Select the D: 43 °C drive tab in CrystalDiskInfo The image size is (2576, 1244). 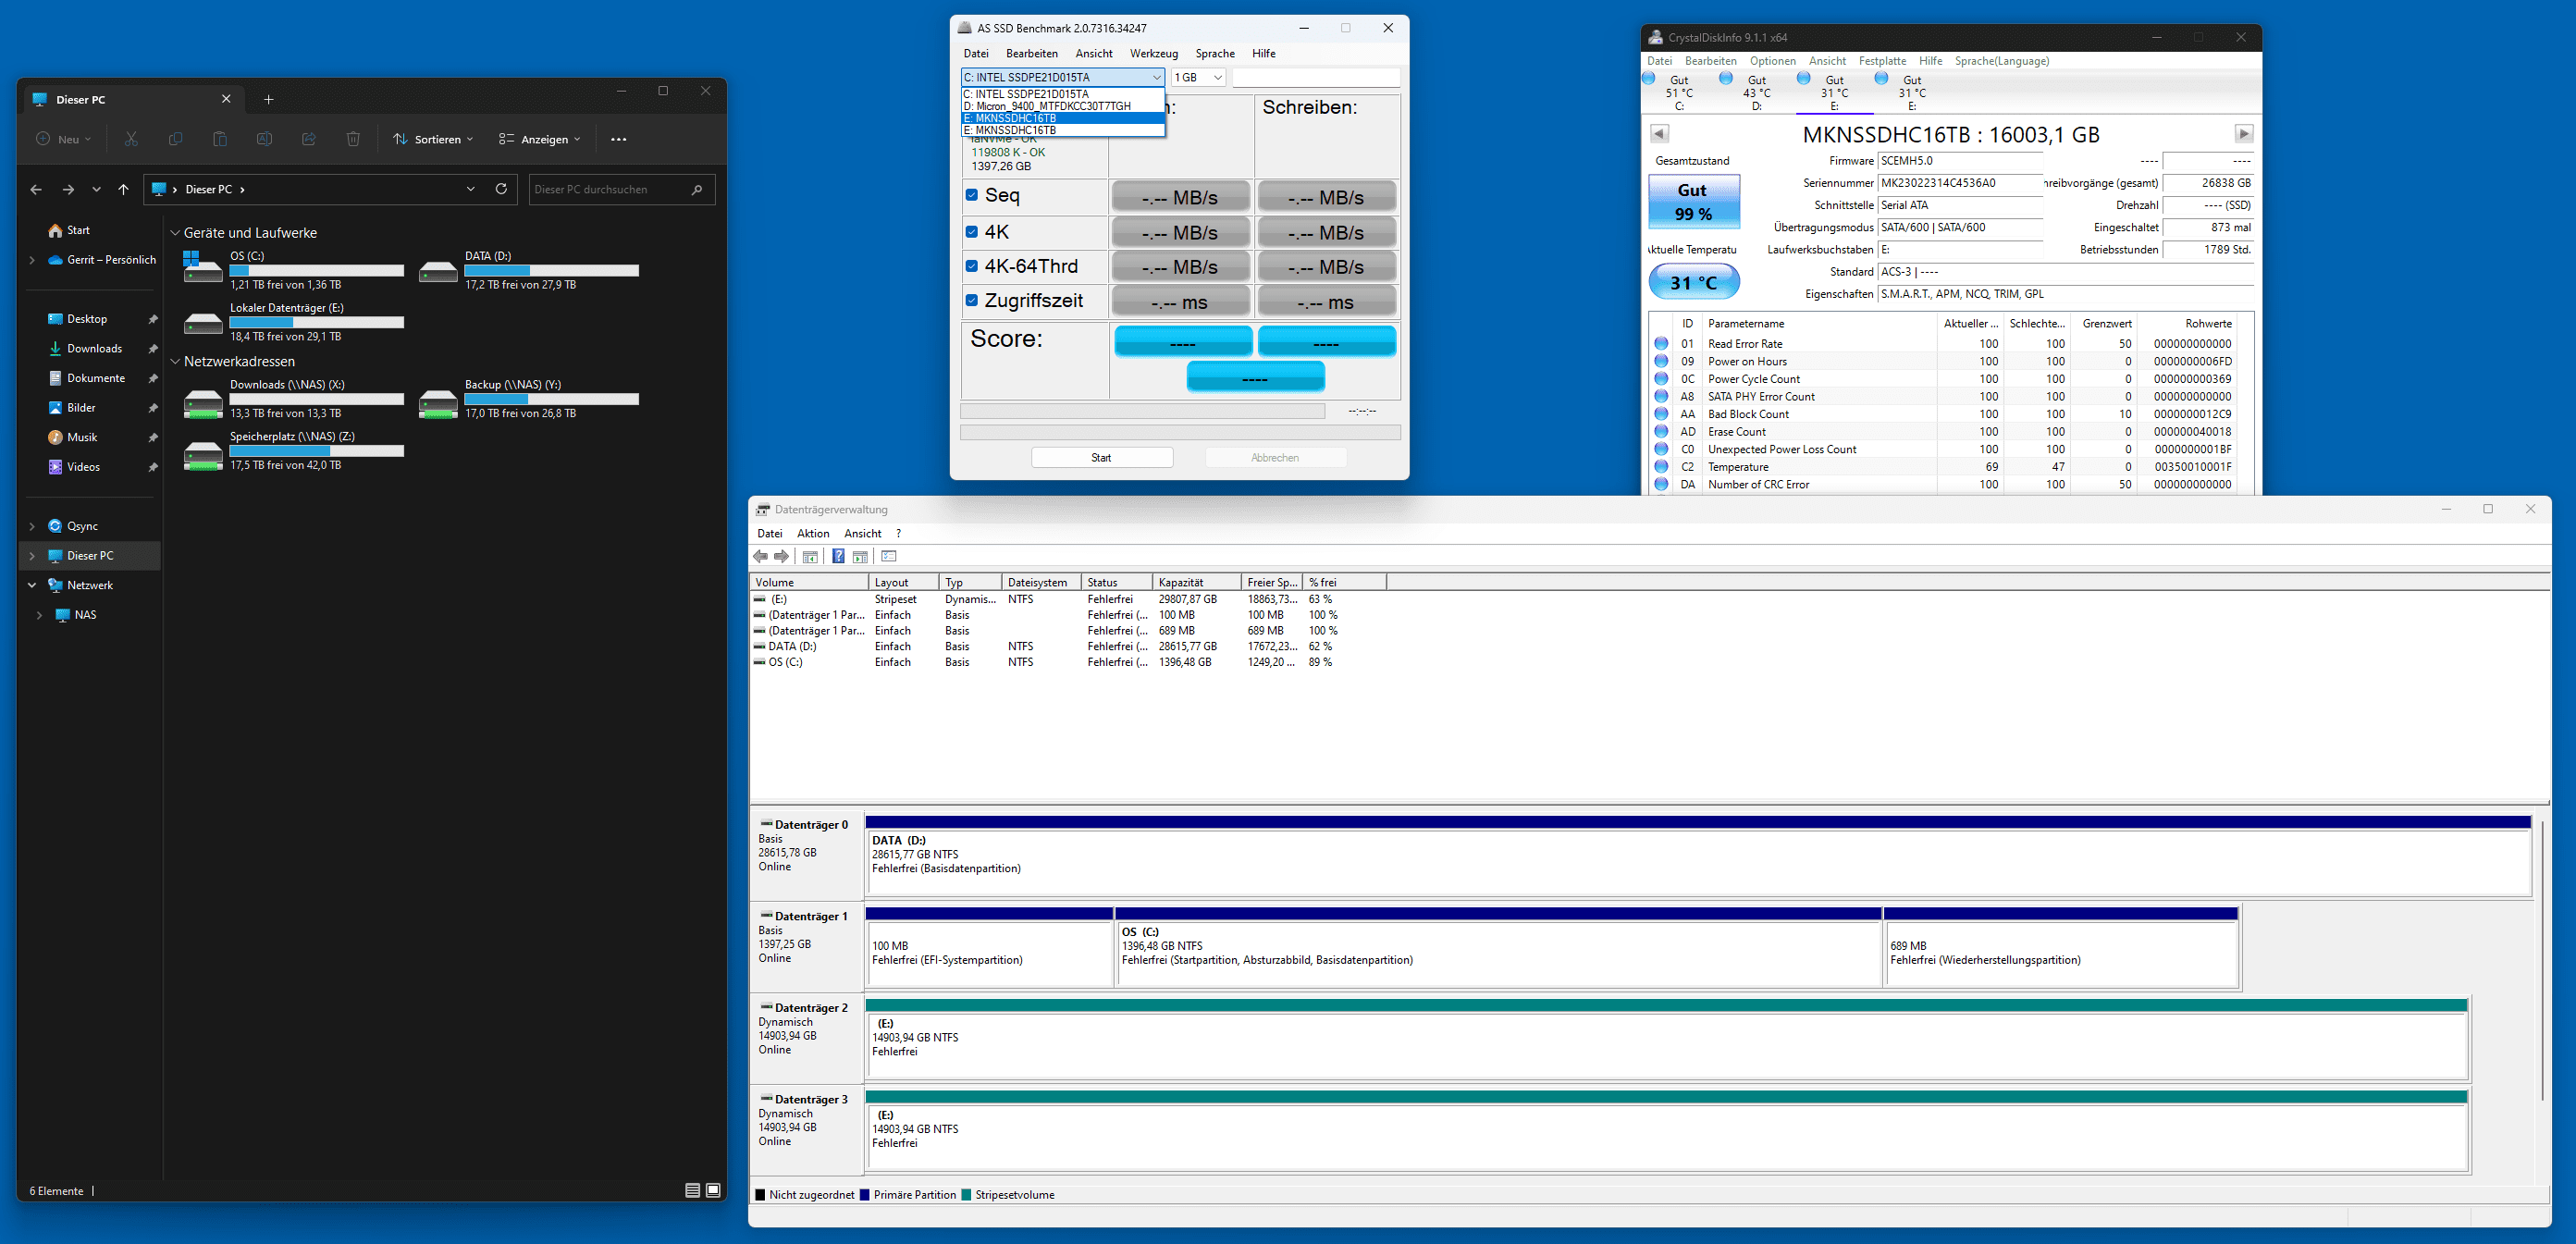tap(1756, 92)
